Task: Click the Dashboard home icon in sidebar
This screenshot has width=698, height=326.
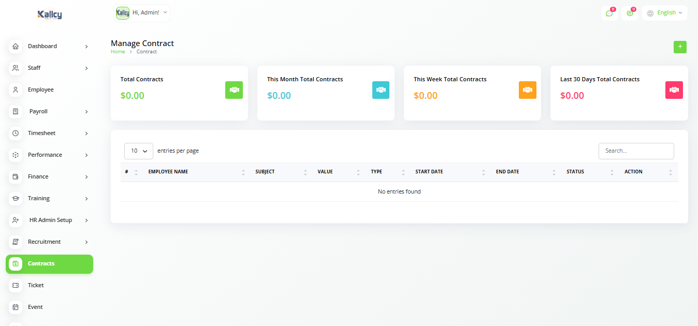Action: 16,46
